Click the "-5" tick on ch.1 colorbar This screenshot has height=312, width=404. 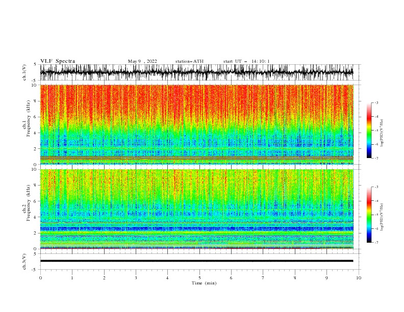(376, 131)
